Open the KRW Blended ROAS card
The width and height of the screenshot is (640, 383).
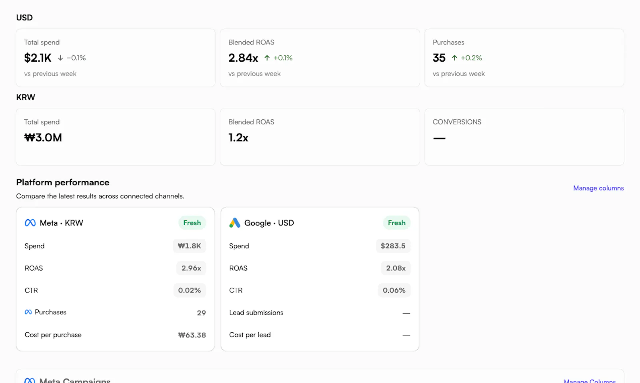(320, 137)
